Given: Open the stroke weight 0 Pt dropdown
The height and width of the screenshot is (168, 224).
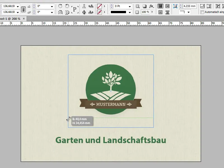Looking at the screenshot, I should coord(130,6).
